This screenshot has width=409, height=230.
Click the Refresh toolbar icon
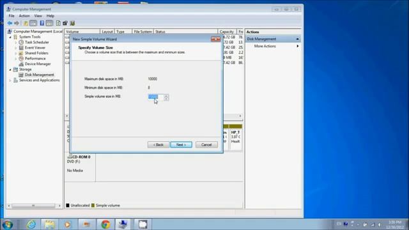click(x=58, y=23)
